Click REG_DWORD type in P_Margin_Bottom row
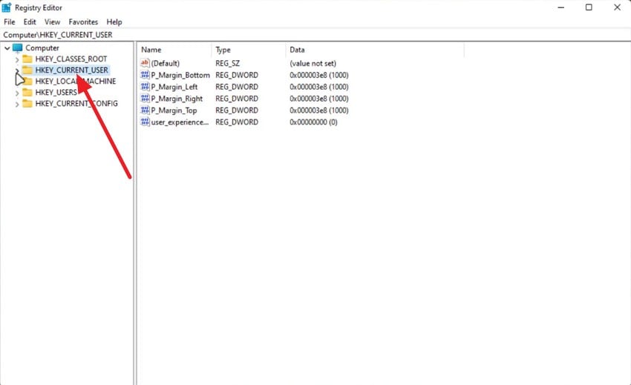This screenshot has height=385, width=631. [x=237, y=75]
